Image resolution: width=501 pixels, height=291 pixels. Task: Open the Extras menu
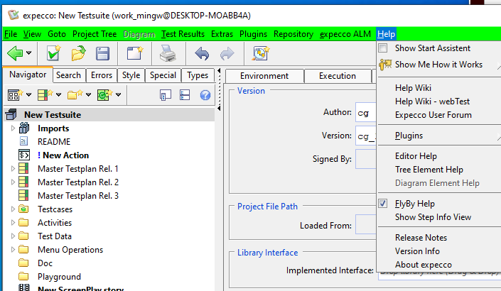[222, 34]
